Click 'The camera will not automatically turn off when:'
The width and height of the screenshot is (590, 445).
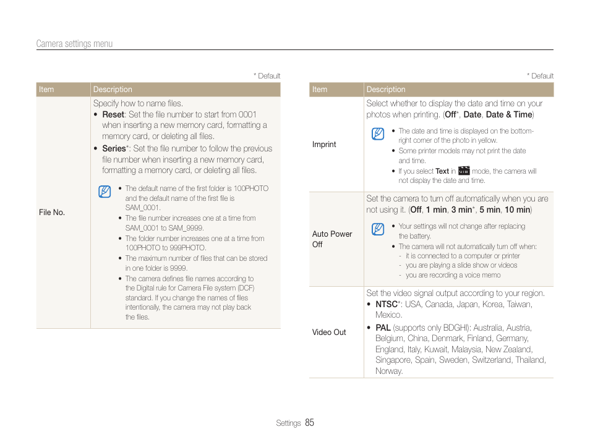coord(468,247)
